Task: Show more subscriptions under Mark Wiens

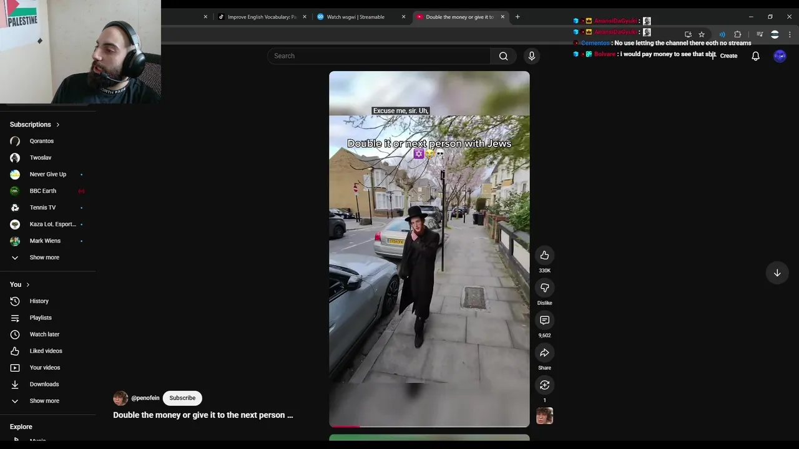Action: tap(44, 258)
